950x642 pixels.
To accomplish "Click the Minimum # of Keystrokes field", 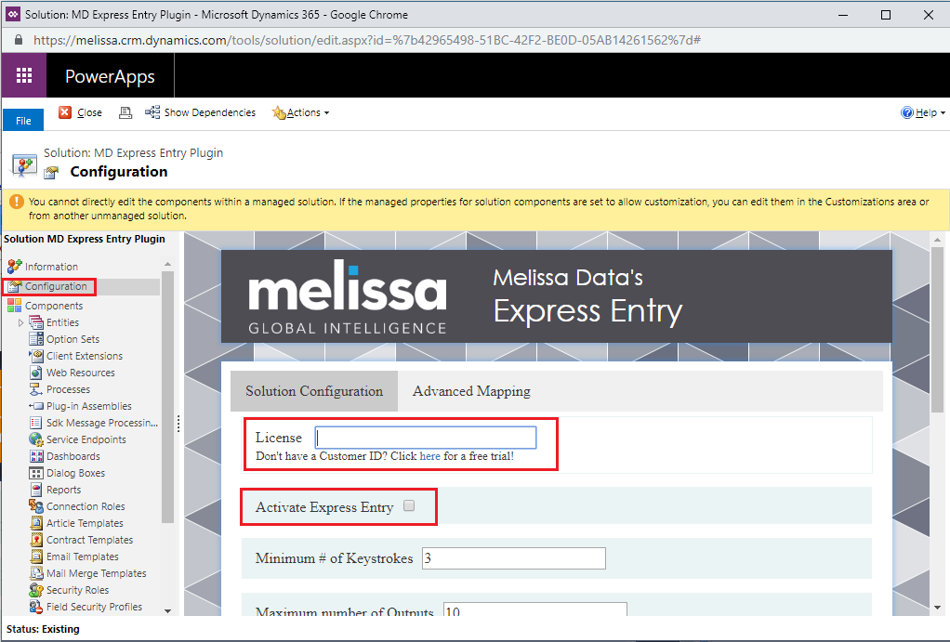I will [x=513, y=558].
